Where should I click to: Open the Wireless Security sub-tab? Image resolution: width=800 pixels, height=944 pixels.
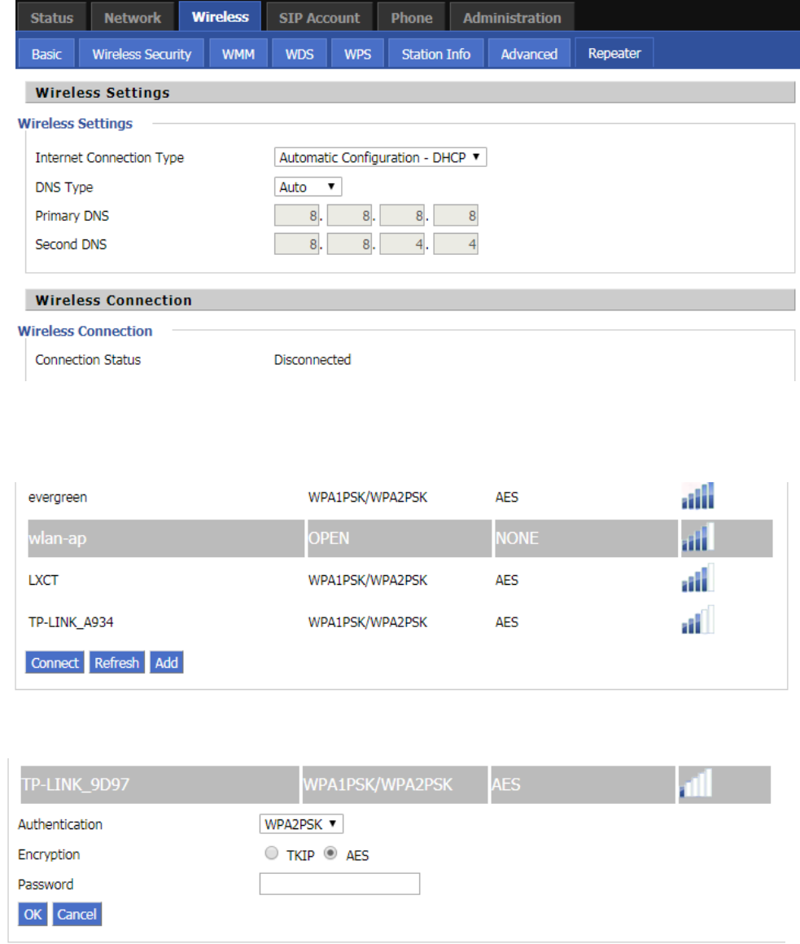click(x=142, y=55)
